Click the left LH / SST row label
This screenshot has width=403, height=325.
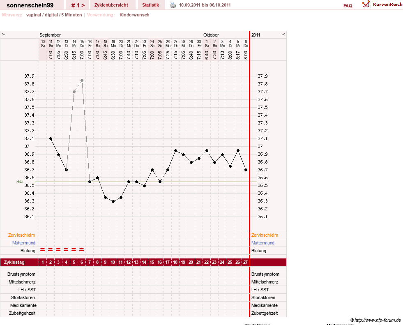point(27,290)
